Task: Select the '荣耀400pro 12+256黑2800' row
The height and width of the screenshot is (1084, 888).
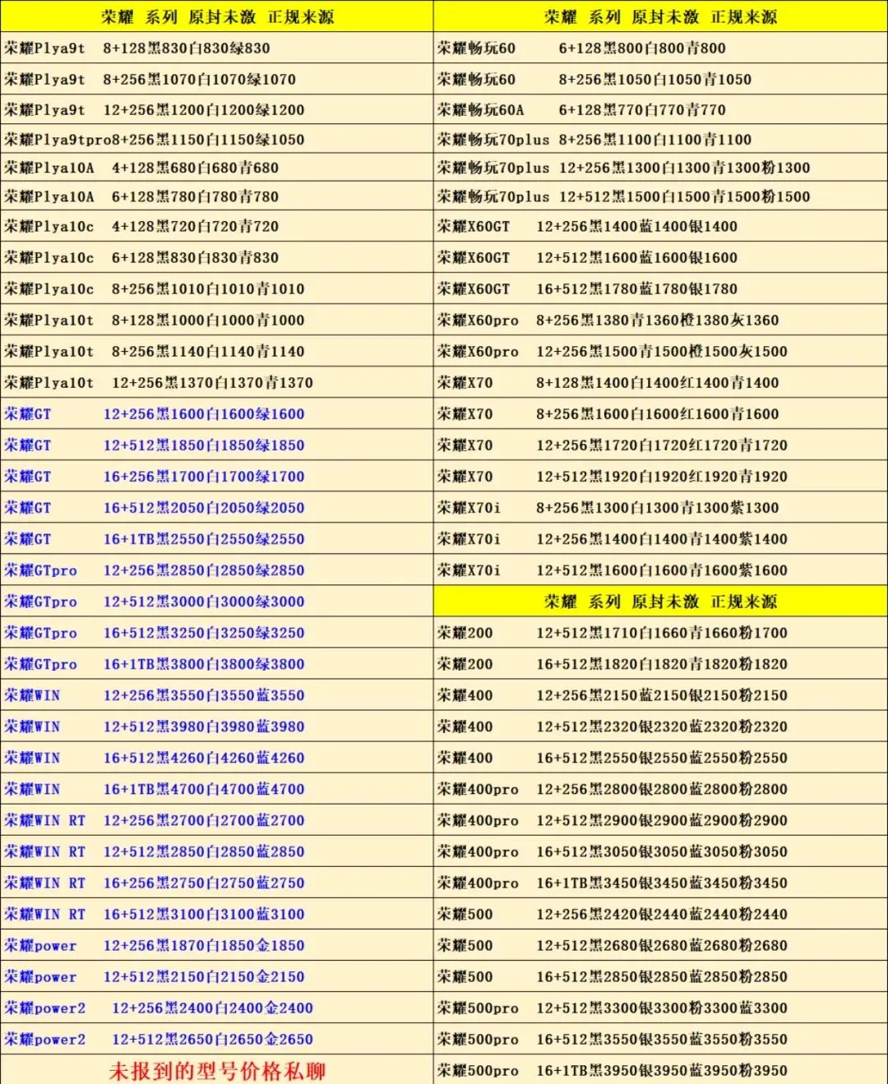Action: [x=660, y=789]
